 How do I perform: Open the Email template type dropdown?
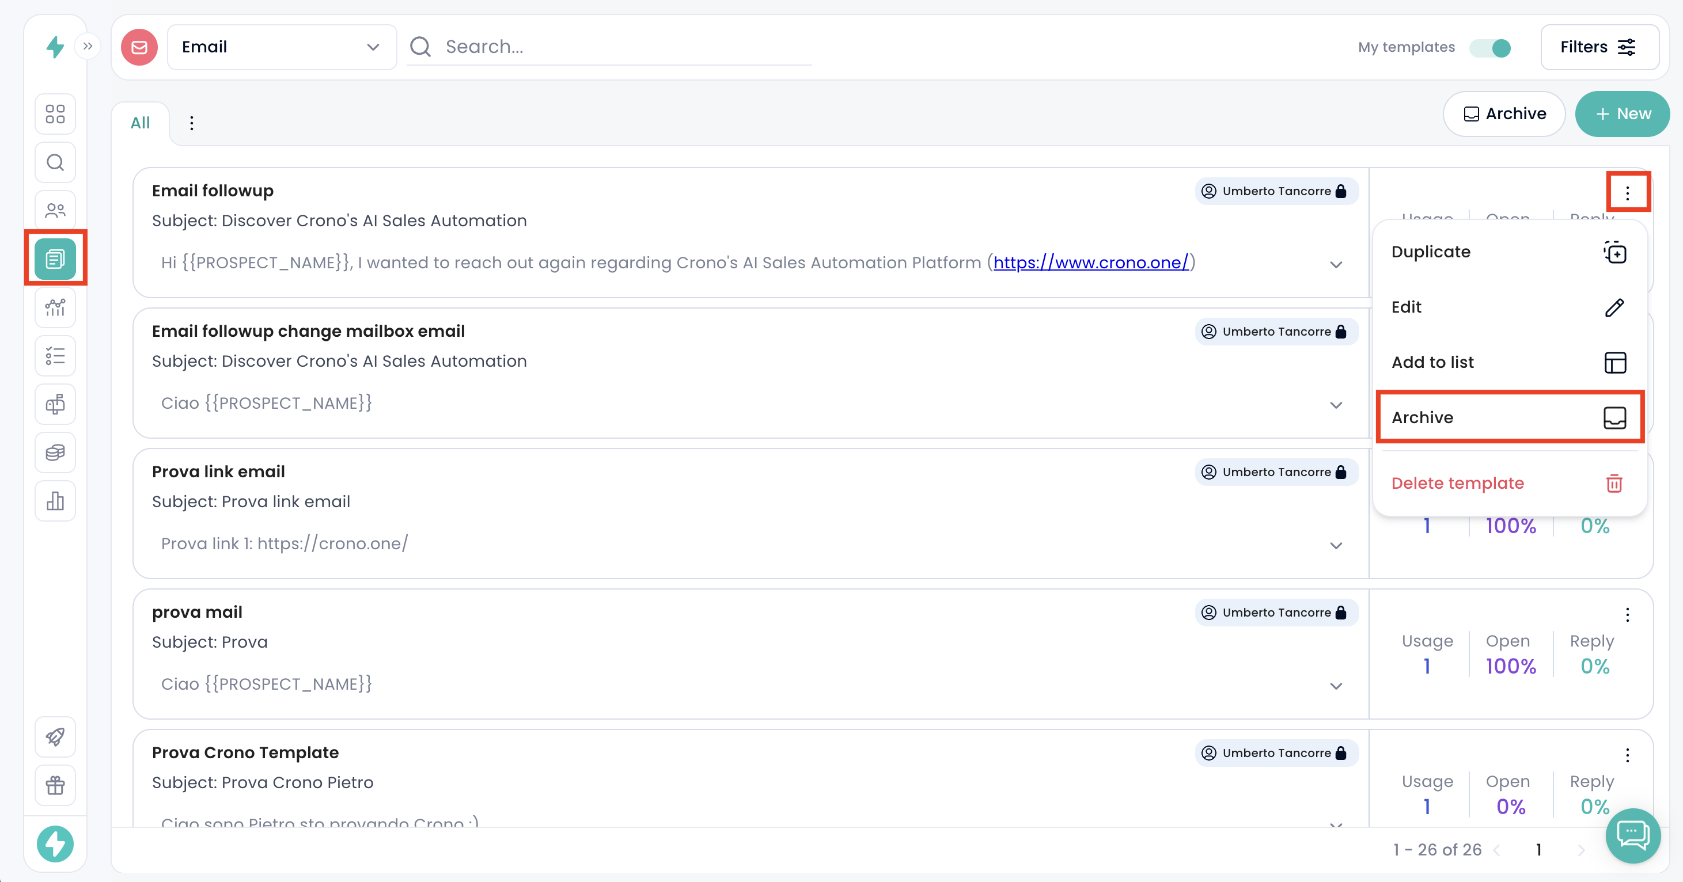coord(282,47)
